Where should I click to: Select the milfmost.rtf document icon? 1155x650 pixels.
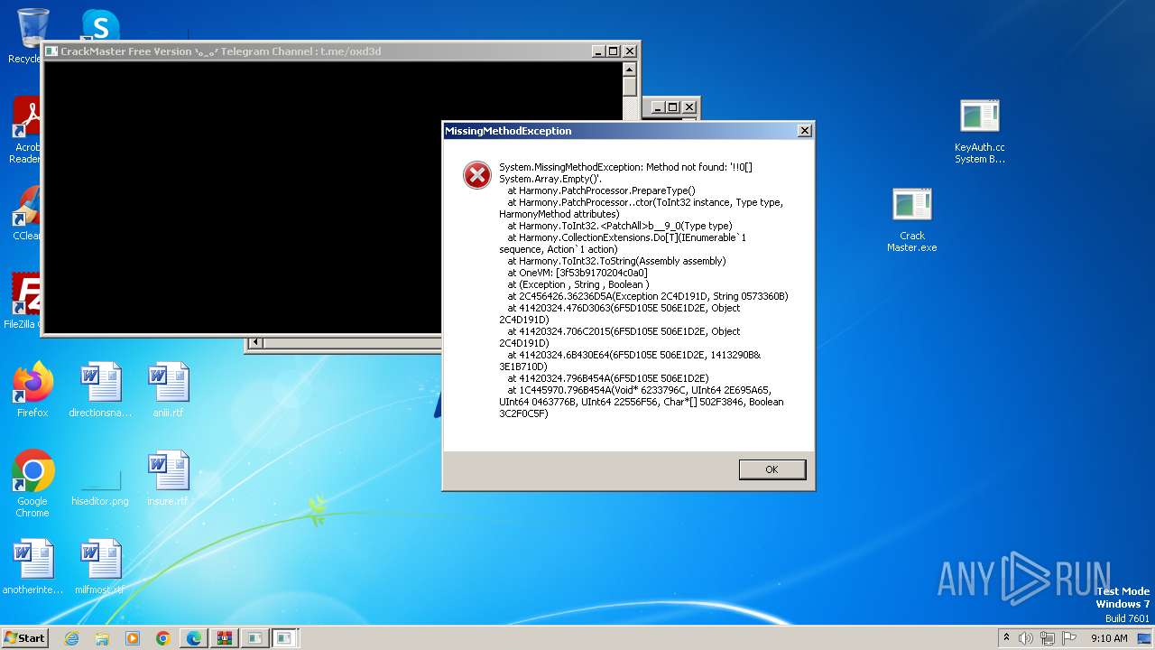coord(100,566)
